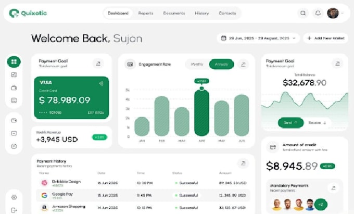This screenshot has width=354, height=214.
Task: Open the chat message sidebar icon
Action: click(14, 146)
